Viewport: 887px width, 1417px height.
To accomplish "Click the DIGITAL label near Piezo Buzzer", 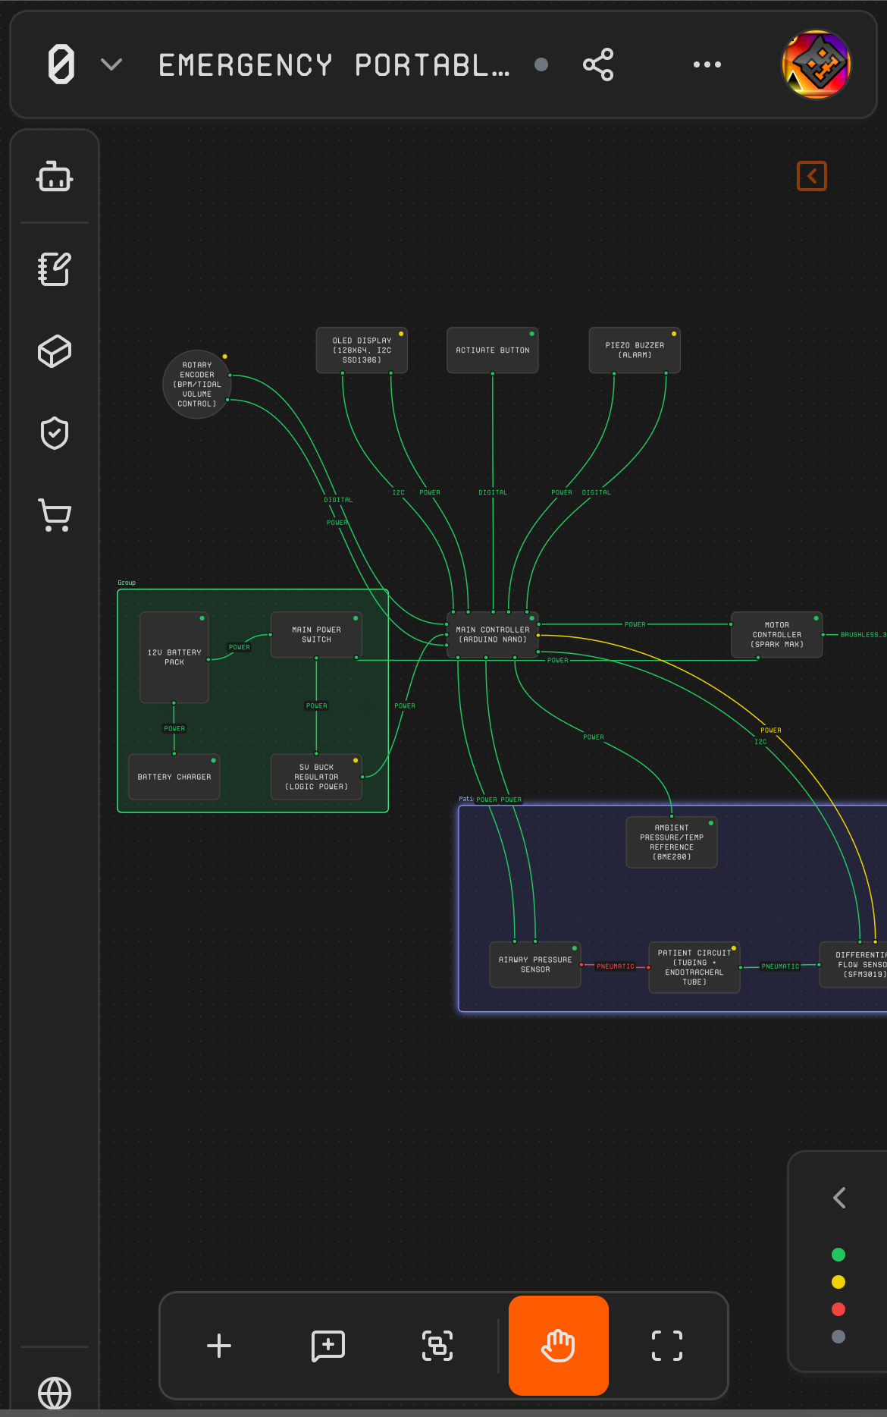I will [596, 493].
